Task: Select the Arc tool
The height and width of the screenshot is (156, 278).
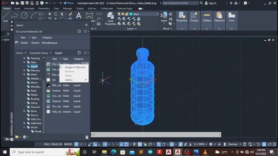Action: tap(34, 16)
